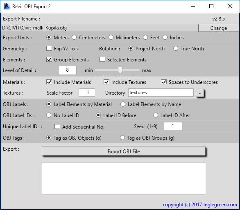Choose Project North rotation
This screenshot has height=210, width=240.
[131, 48]
